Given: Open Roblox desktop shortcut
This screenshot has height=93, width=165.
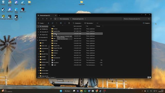Looking at the screenshot, I should (x=10, y=10).
